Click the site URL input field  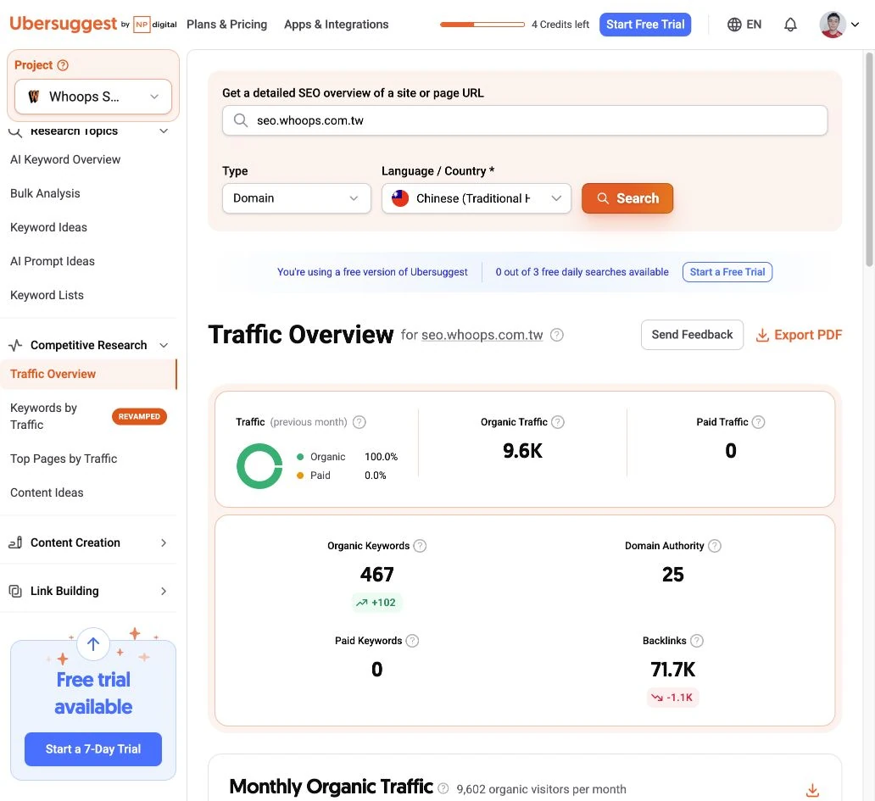525,120
